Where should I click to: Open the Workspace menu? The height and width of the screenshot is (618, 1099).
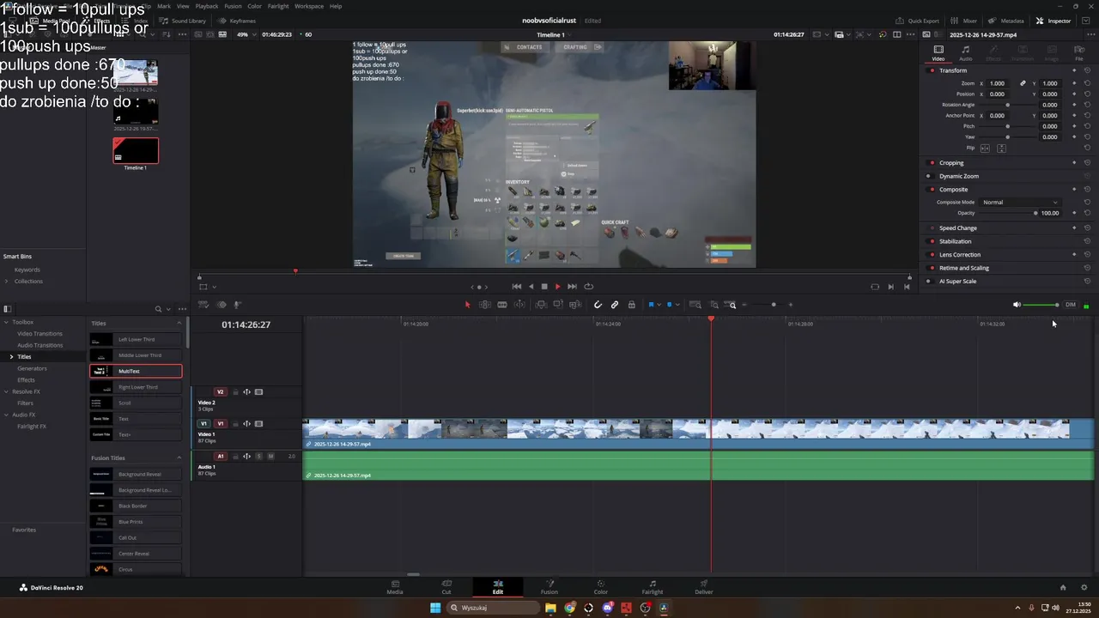coord(308,6)
